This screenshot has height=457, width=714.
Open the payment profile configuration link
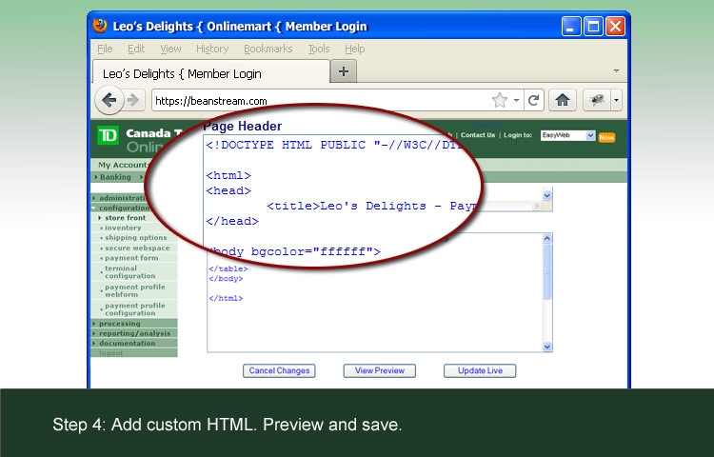pos(135,309)
